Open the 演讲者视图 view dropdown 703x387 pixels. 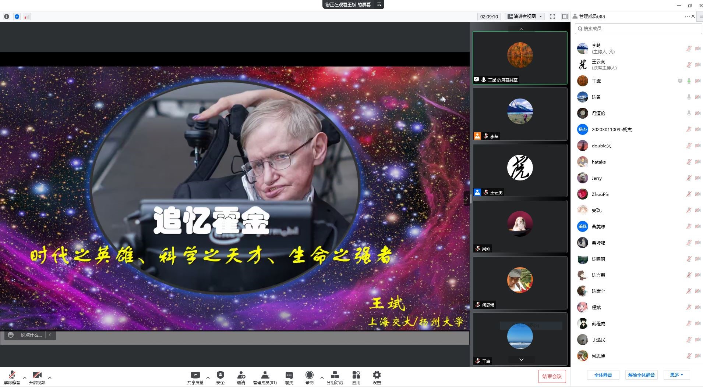[x=525, y=17]
